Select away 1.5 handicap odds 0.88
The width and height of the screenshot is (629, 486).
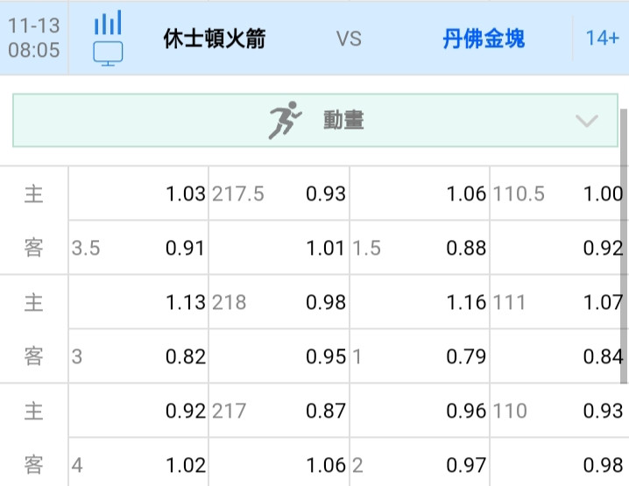click(x=466, y=248)
